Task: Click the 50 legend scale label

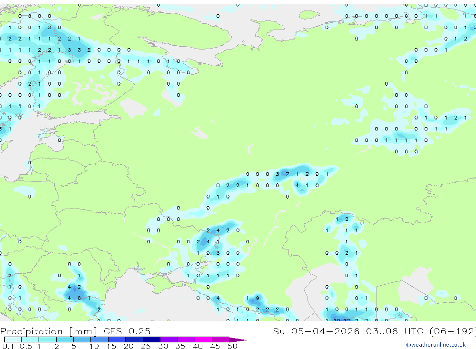Action: pyautogui.click(x=232, y=346)
